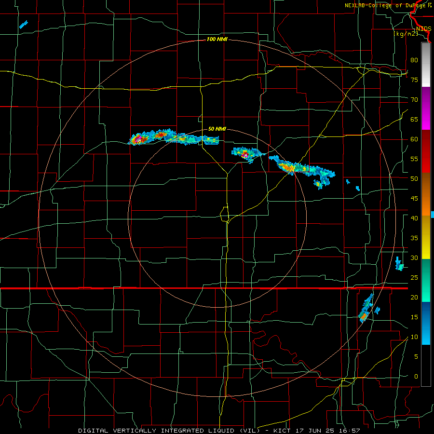
Task: Click the purple-magenta band of the color scale
Action: pos(426,108)
